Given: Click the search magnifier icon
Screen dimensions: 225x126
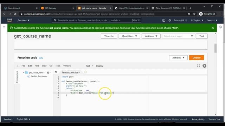Looking at the screenshot, I should click(55, 20).
